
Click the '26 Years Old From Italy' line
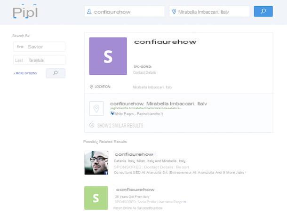coord(132,197)
